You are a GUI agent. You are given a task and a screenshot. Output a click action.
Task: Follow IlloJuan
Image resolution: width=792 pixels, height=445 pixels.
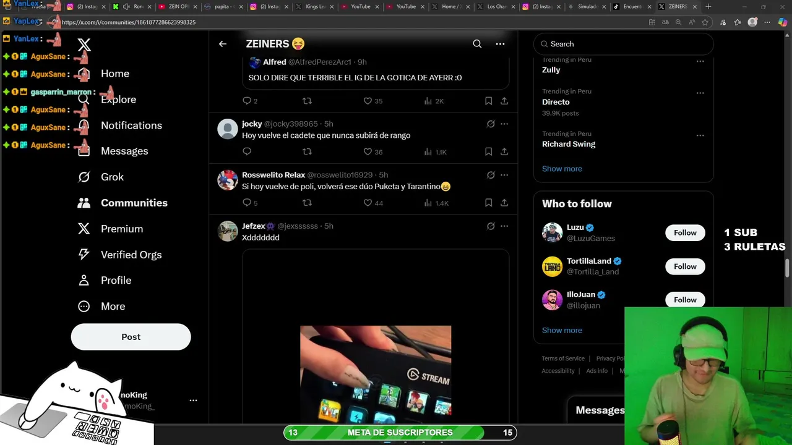(x=685, y=300)
